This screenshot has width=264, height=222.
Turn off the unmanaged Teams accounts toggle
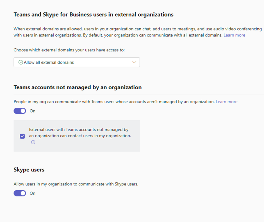point(20,111)
